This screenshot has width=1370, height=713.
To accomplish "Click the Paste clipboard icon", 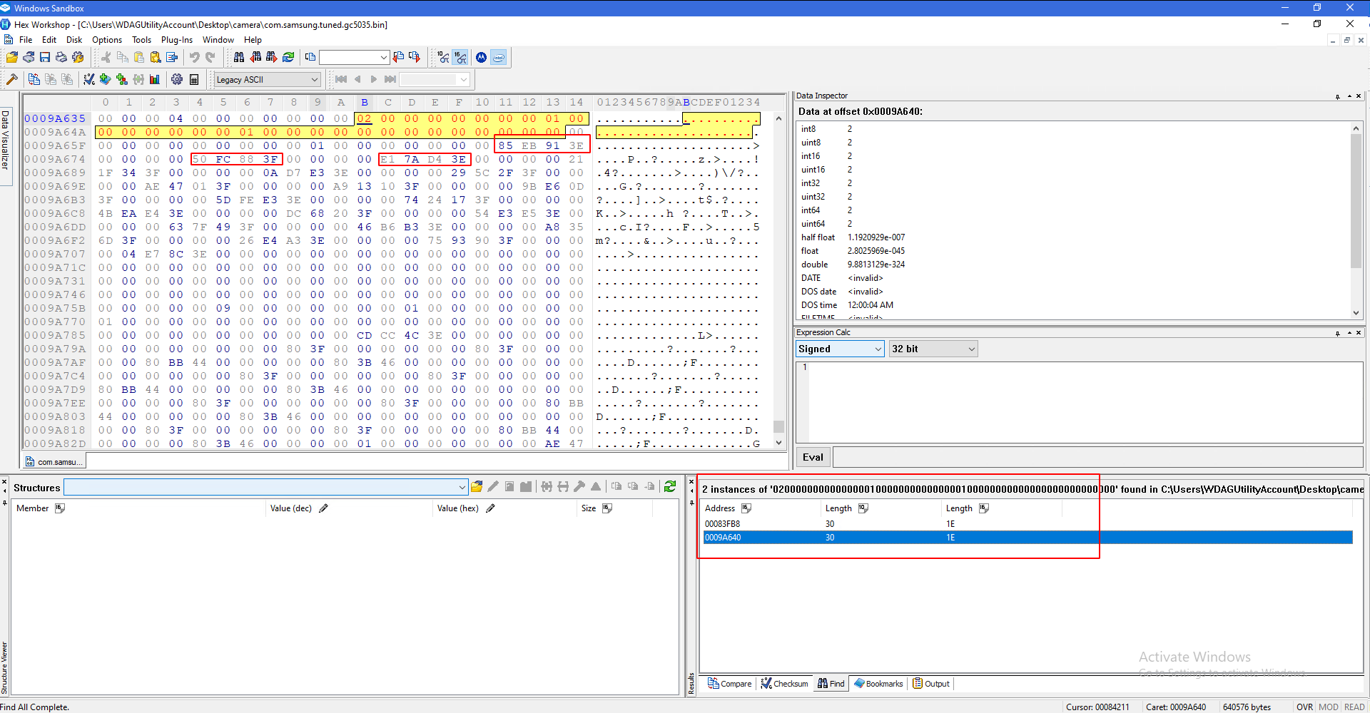I will click(139, 58).
